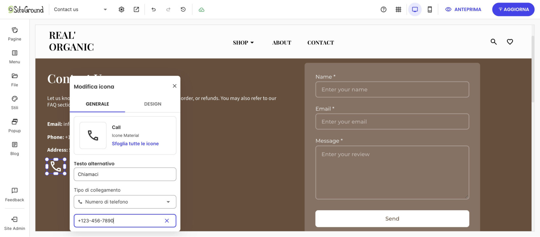540x237 pixels.
Task: Open the help question mark icon
Action: (384, 9)
